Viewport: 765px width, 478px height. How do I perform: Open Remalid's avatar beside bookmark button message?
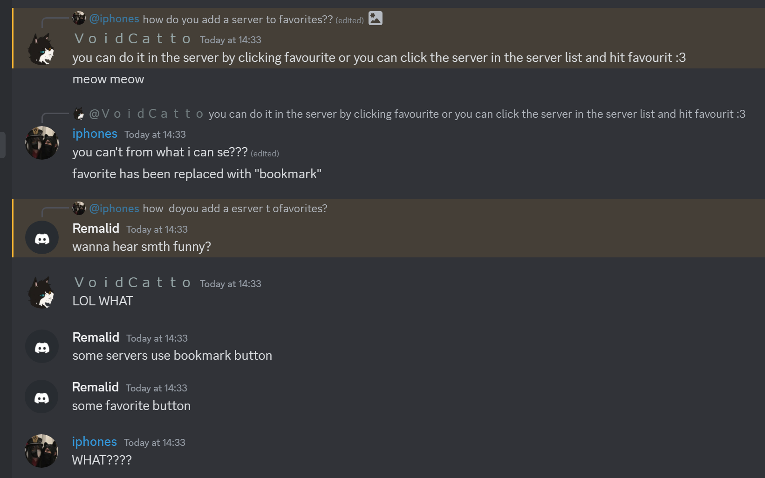(x=42, y=346)
